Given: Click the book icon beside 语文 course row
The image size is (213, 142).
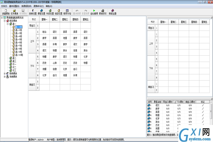Looking at the screenshot, I should pos(149,105).
